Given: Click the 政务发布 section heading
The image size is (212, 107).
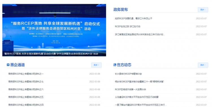Looking at the screenshot, I should (121, 10).
